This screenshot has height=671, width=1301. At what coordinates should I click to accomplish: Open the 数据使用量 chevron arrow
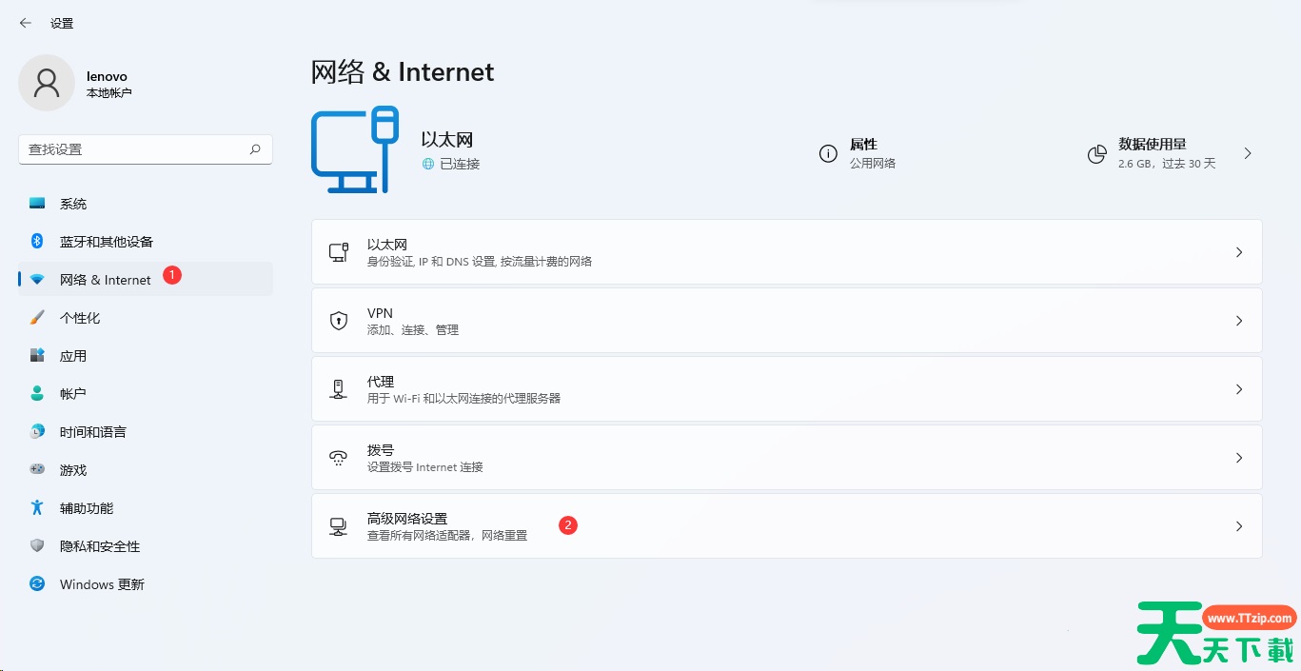(1248, 153)
